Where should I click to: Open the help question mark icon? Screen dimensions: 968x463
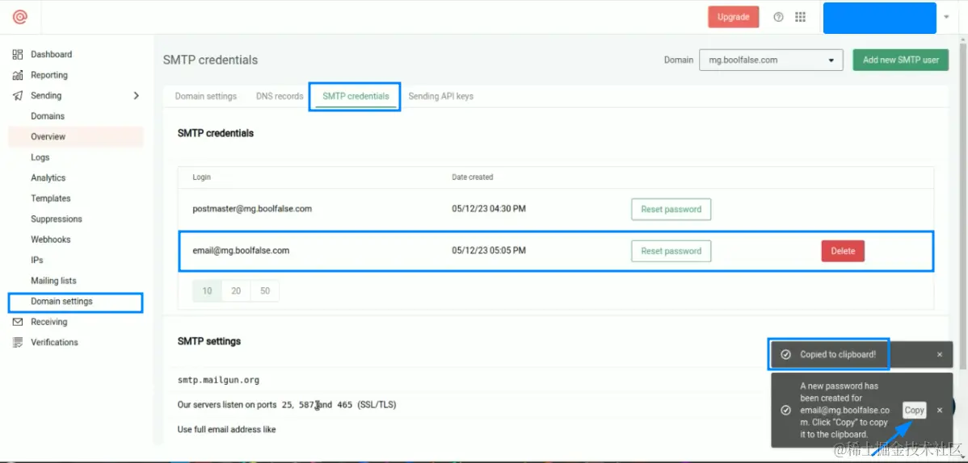[778, 17]
